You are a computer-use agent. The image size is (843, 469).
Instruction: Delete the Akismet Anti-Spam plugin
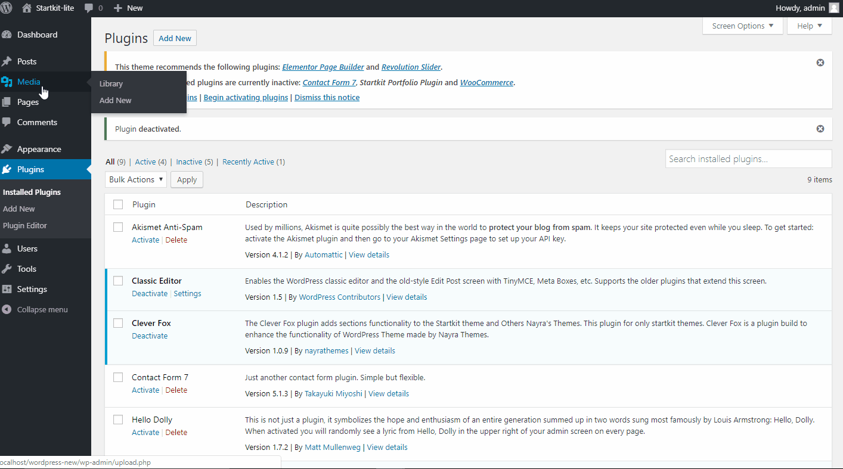click(x=176, y=240)
